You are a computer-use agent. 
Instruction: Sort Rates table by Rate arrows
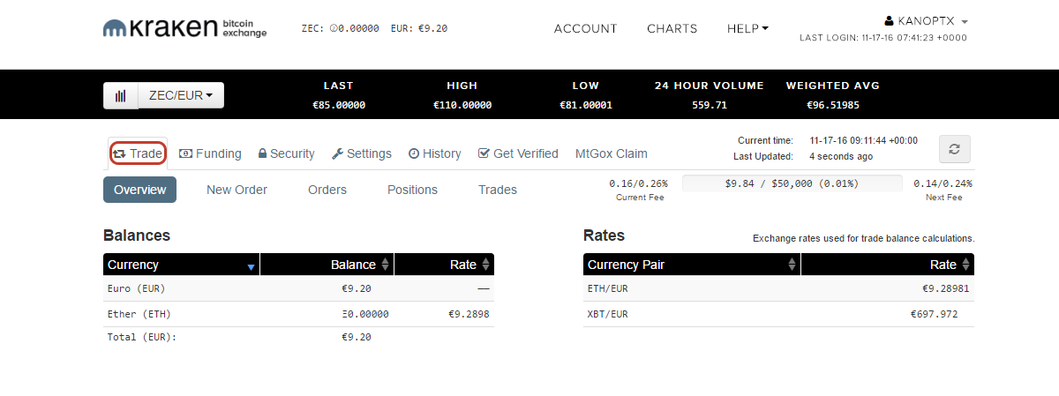point(965,265)
